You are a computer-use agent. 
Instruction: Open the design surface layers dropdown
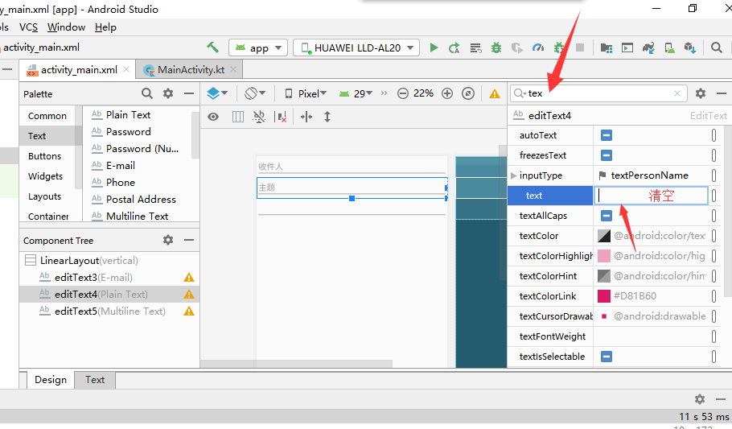coord(217,93)
